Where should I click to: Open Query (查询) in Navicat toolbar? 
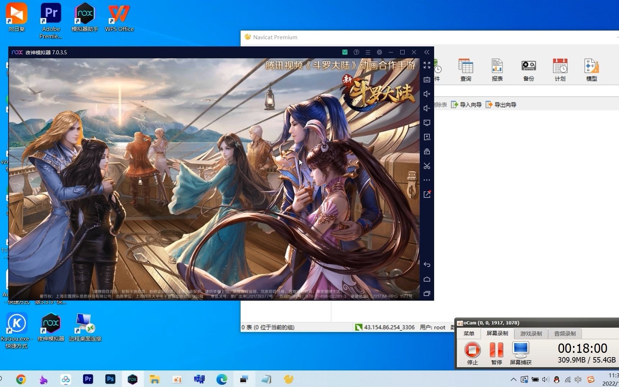point(466,70)
